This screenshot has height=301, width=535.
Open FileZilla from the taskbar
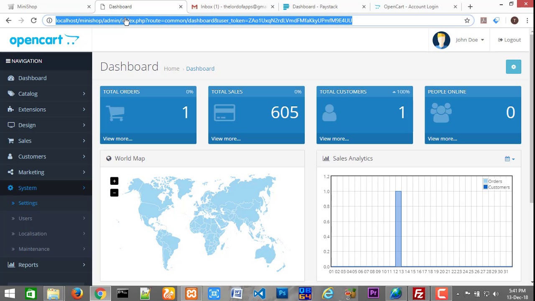419,294
